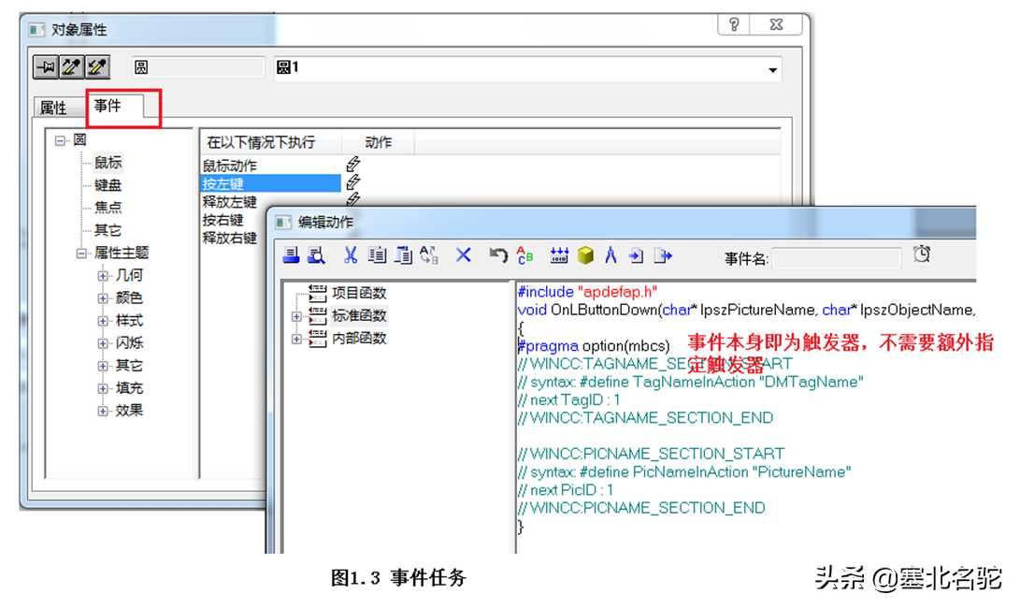Click the blue X delete icon
Image resolution: width=1020 pixels, height=609 pixels.
(x=463, y=255)
